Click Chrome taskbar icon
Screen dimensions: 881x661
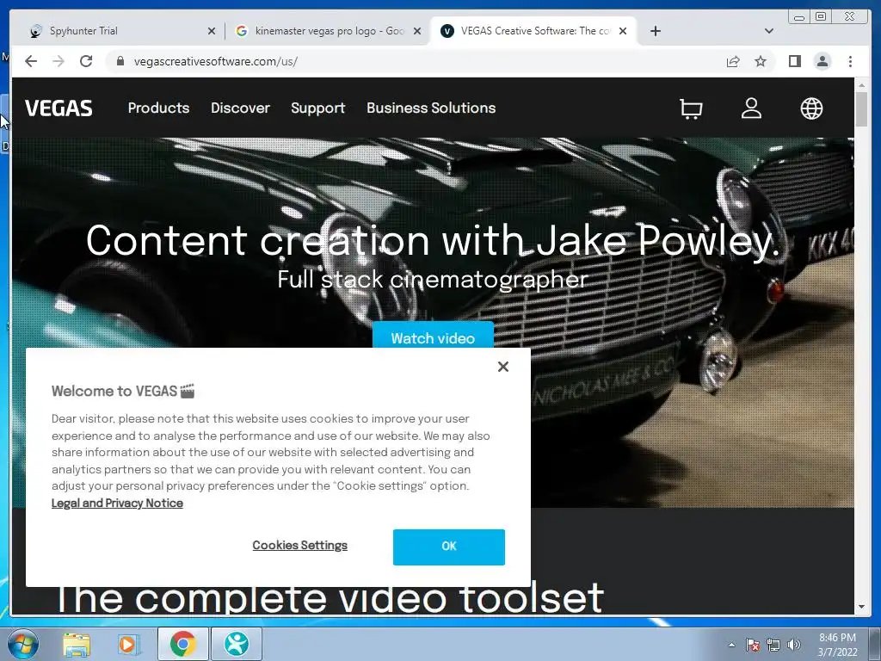click(182, 644)
